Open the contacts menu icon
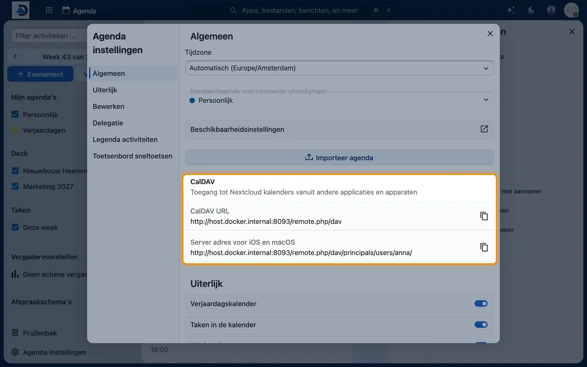 (551, 10)
